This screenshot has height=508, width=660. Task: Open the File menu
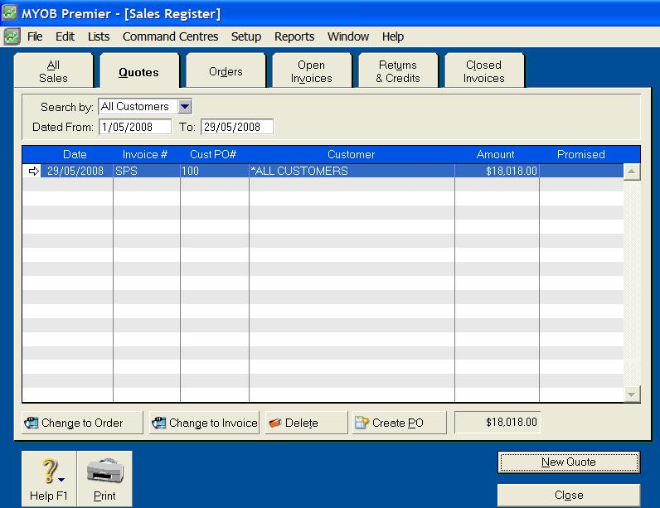[x=35, y=36]
